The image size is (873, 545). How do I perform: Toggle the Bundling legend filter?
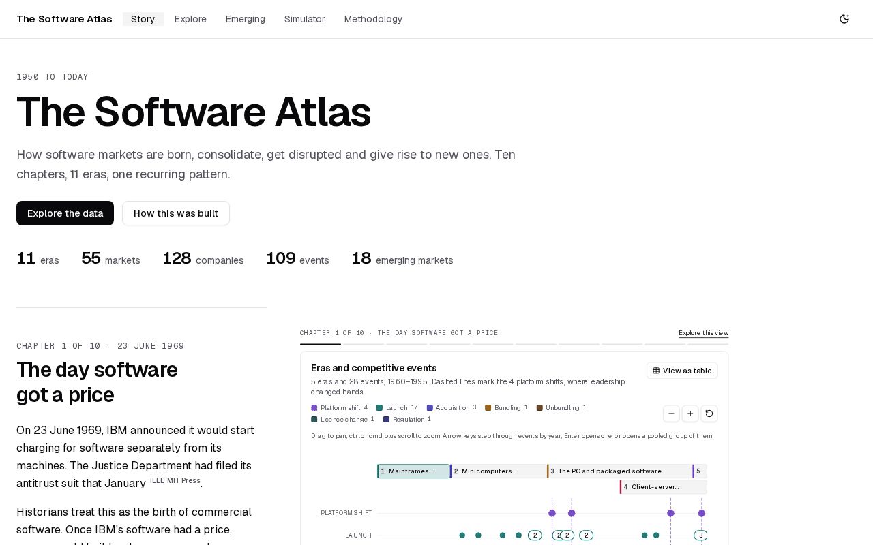click(x=507, y=408)
